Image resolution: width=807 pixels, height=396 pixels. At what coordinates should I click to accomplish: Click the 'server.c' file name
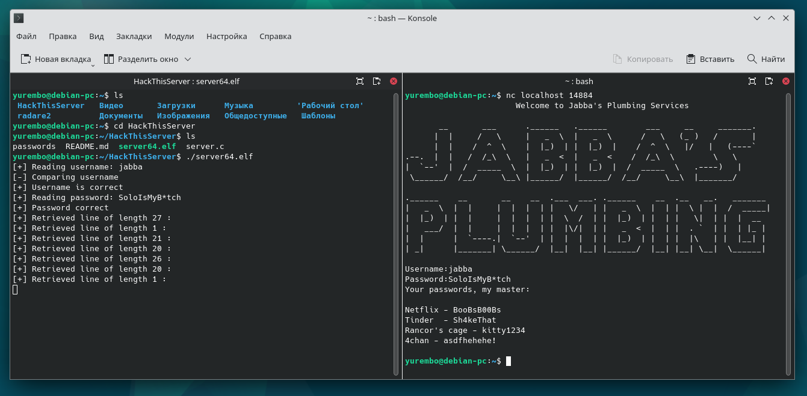point(205,147)
